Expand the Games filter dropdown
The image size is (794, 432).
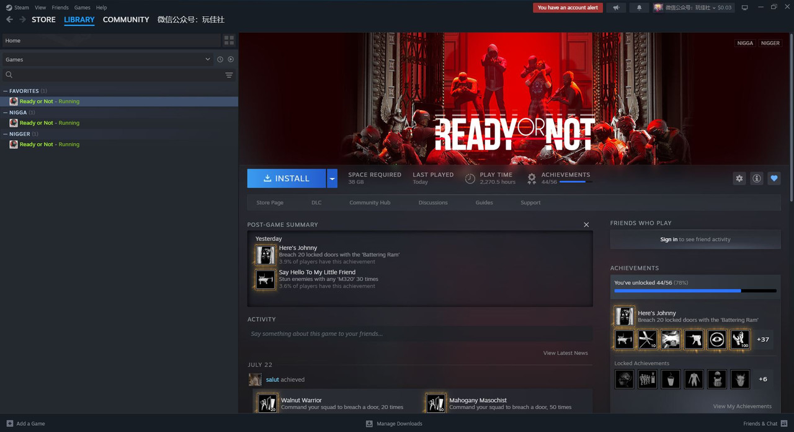[x=207, y=60]
